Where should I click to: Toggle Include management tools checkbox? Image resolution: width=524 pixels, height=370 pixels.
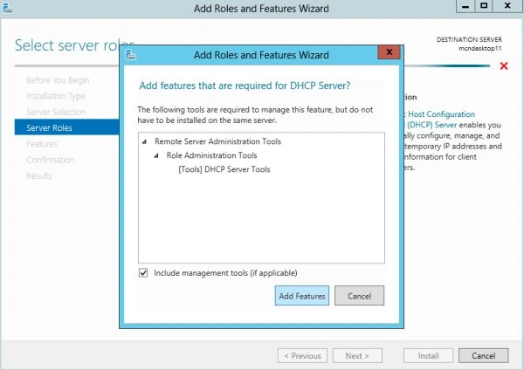click(x=143, y=273)
